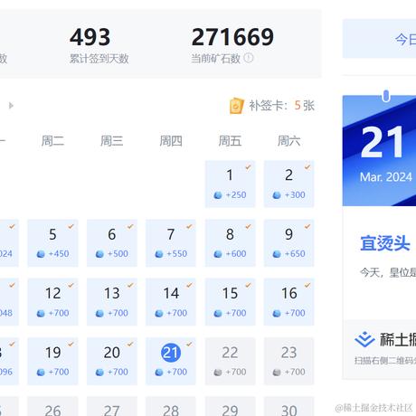Viewport: 416px width, 416px height.
Task: Click the top-right 今日 button
Action: (x=379, y=39)
